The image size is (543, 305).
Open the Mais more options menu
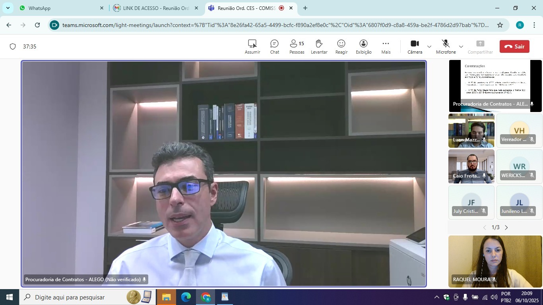(x=386, y=46)
